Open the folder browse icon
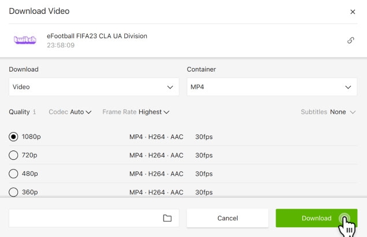The width and height of the screenshot is (367, 237). (x=167, y=218)
